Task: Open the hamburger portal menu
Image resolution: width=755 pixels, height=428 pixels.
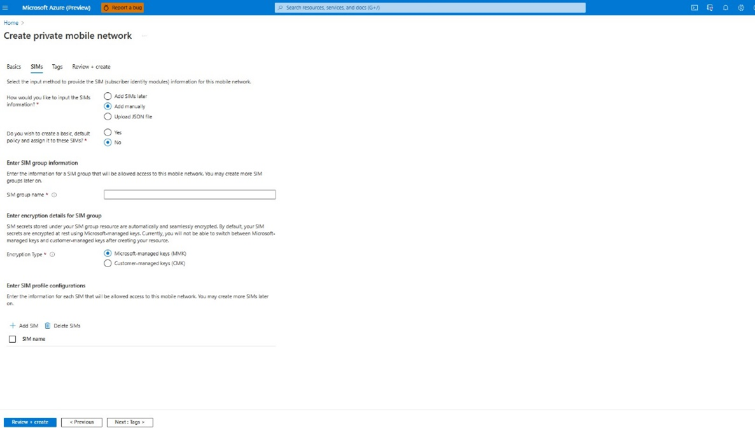Action: point(5,8)
